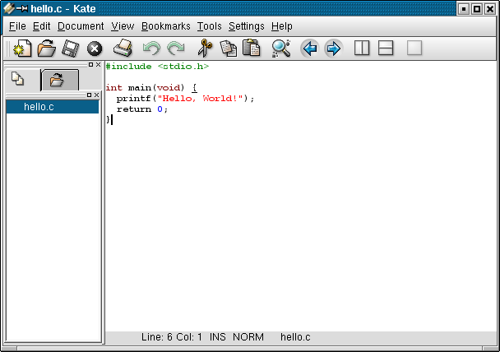Image resolution: width=500 pixels, height=352 pixels.
Task: Redo the last undone edit
Action: point(176,49)
